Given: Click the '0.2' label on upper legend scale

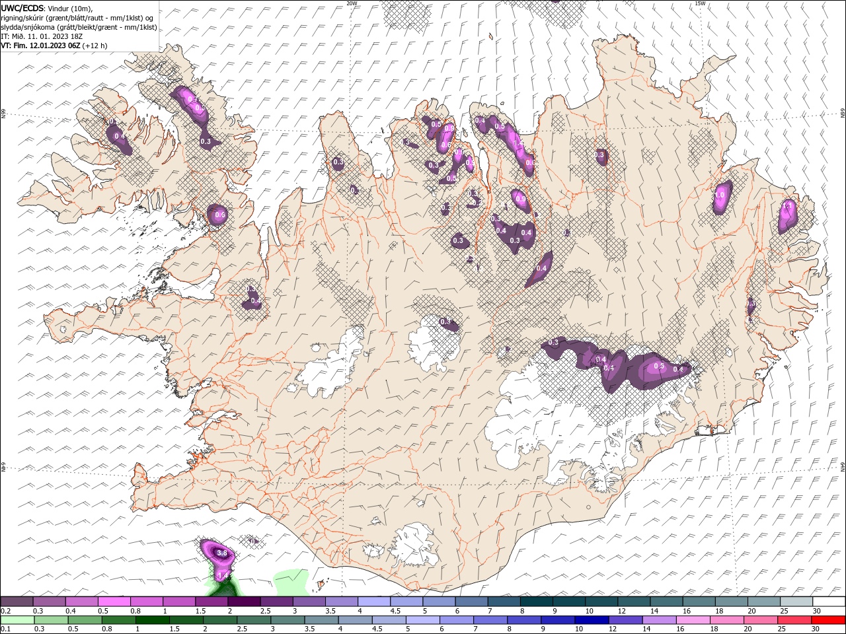Looking at the screenshot, I should tap(5, 611).
